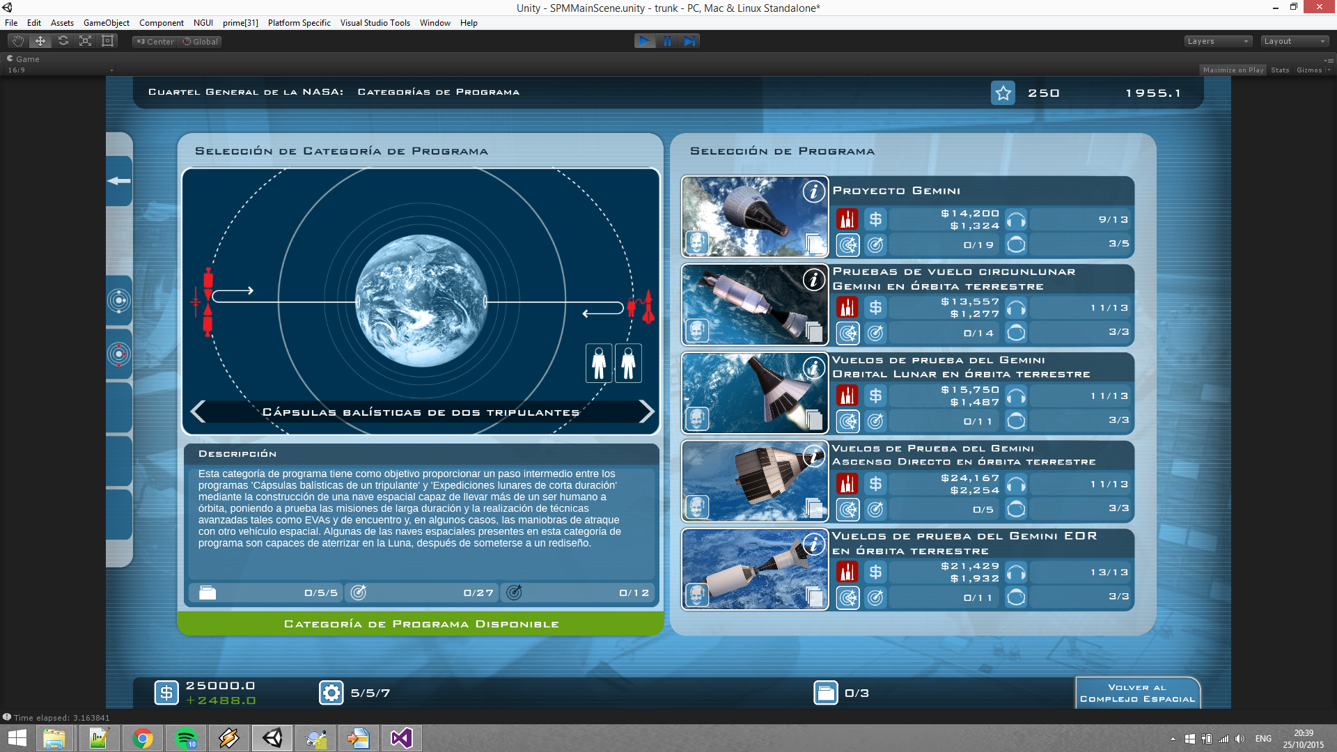Viewport: 1337px width, 752px height.
Task: Open the Windows Start button
Action: tap(17, 738)
